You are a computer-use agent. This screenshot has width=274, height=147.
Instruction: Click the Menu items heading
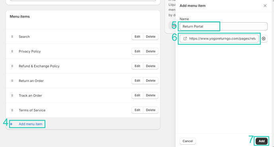[20, 17]
